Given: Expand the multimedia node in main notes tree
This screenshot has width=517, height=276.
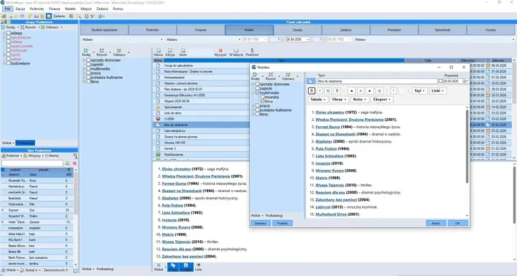Looking at the screenshot, I should (85, 69).
